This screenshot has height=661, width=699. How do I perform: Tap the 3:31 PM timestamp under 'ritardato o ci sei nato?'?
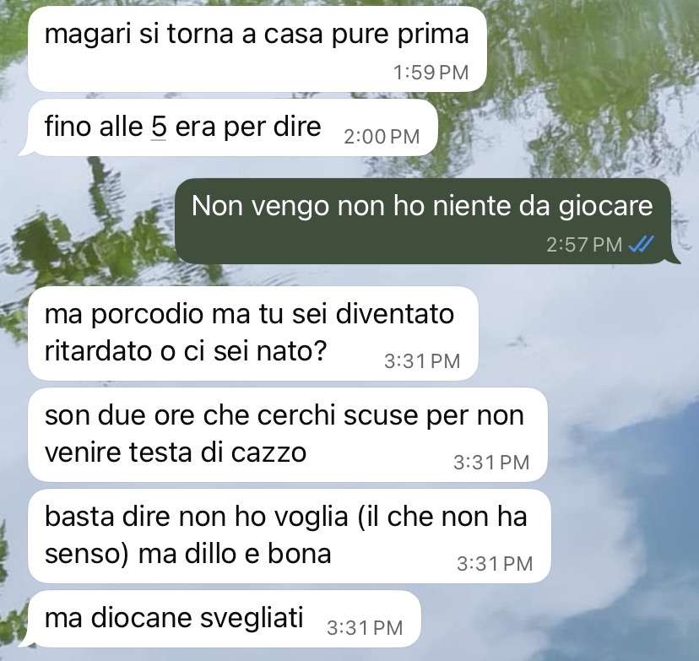(422, 361)
